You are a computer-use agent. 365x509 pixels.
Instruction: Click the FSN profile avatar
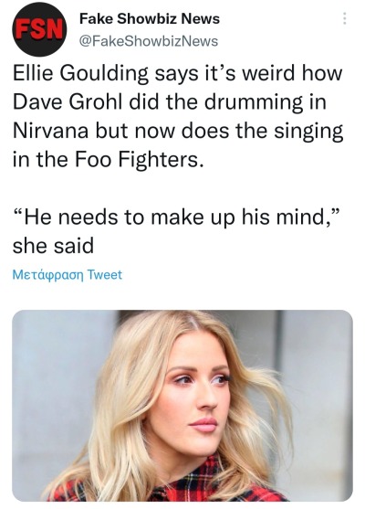[39, 30]
